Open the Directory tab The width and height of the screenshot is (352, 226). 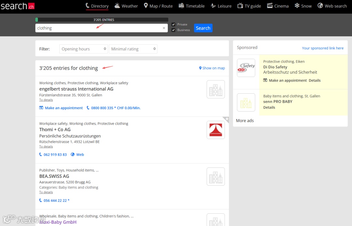click(x=97, y=6)
